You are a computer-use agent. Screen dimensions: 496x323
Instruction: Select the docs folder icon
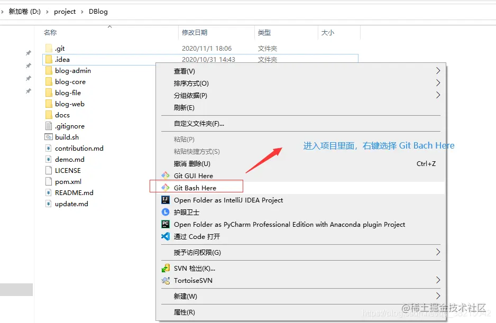click(49, 115)
